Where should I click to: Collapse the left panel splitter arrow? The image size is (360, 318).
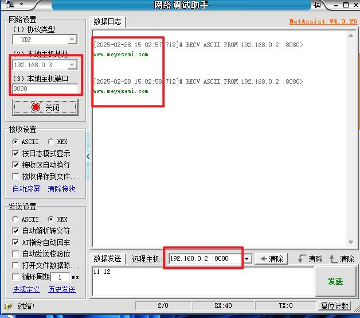[88, 157]
